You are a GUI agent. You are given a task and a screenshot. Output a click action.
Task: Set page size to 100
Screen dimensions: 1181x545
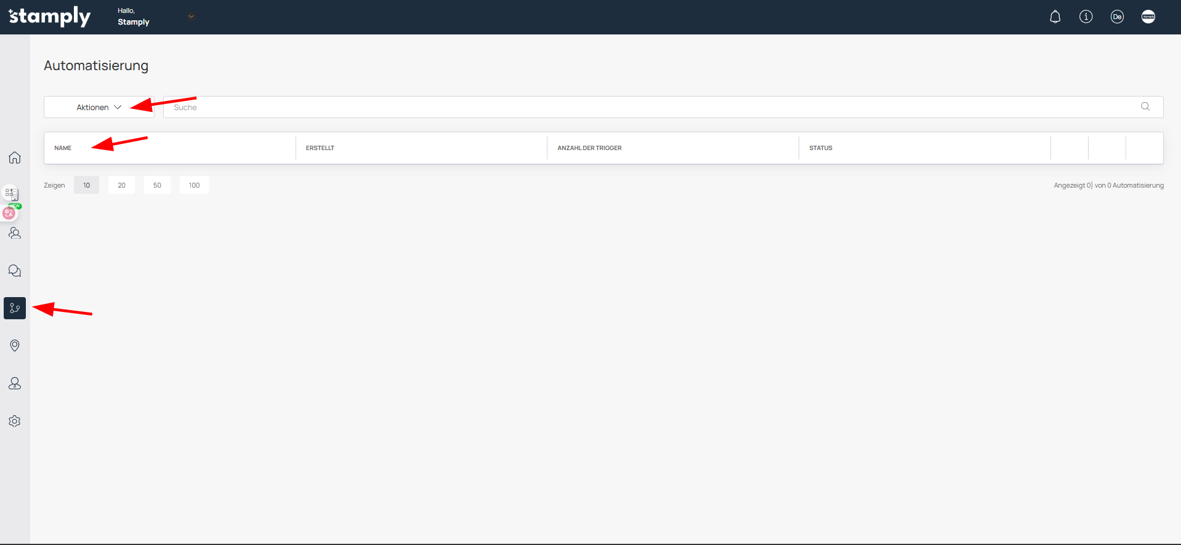point(194,185)
